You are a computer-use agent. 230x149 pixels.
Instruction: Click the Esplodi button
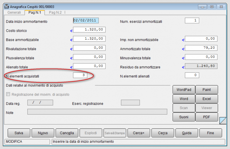pyautogui.click(x=91, y=133)
